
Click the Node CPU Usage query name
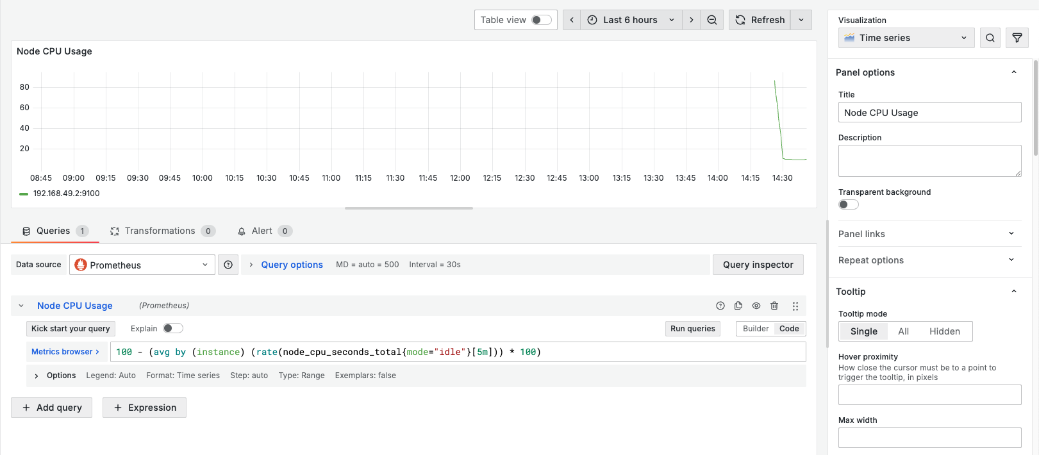tap(75, 306)
